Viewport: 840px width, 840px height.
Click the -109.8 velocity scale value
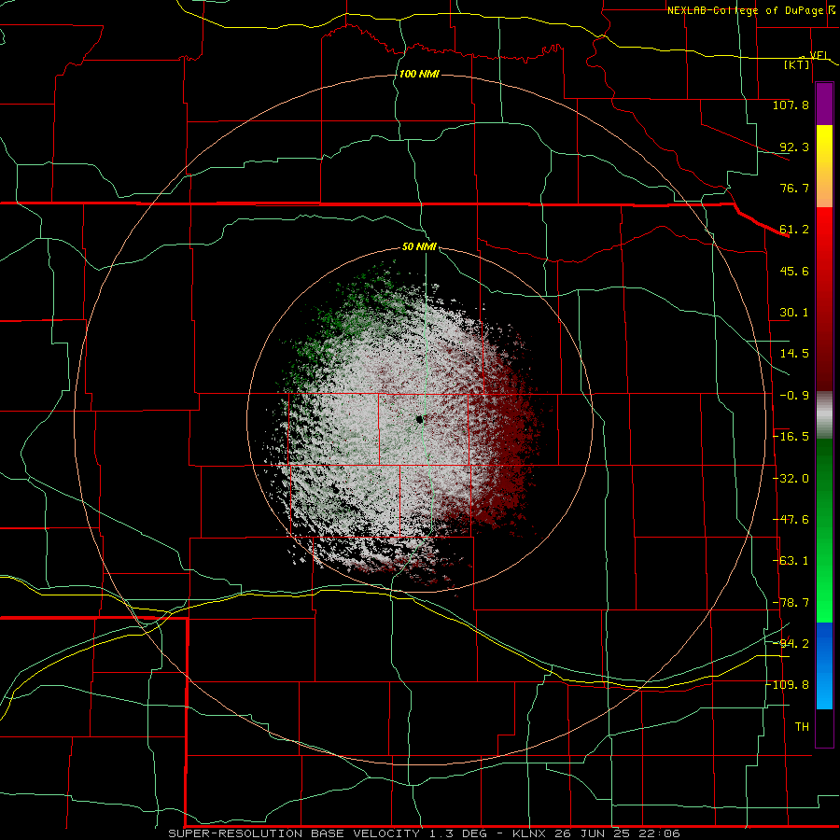point(787,685)
